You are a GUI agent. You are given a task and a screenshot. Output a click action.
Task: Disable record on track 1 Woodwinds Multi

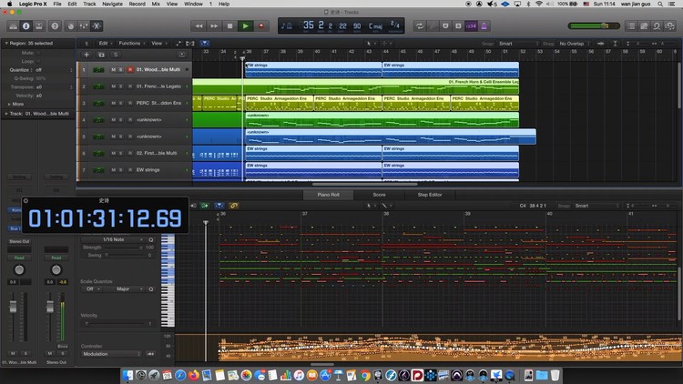click(x=130, y=69)
